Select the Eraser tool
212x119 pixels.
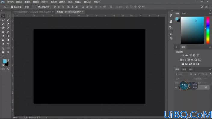3,36
